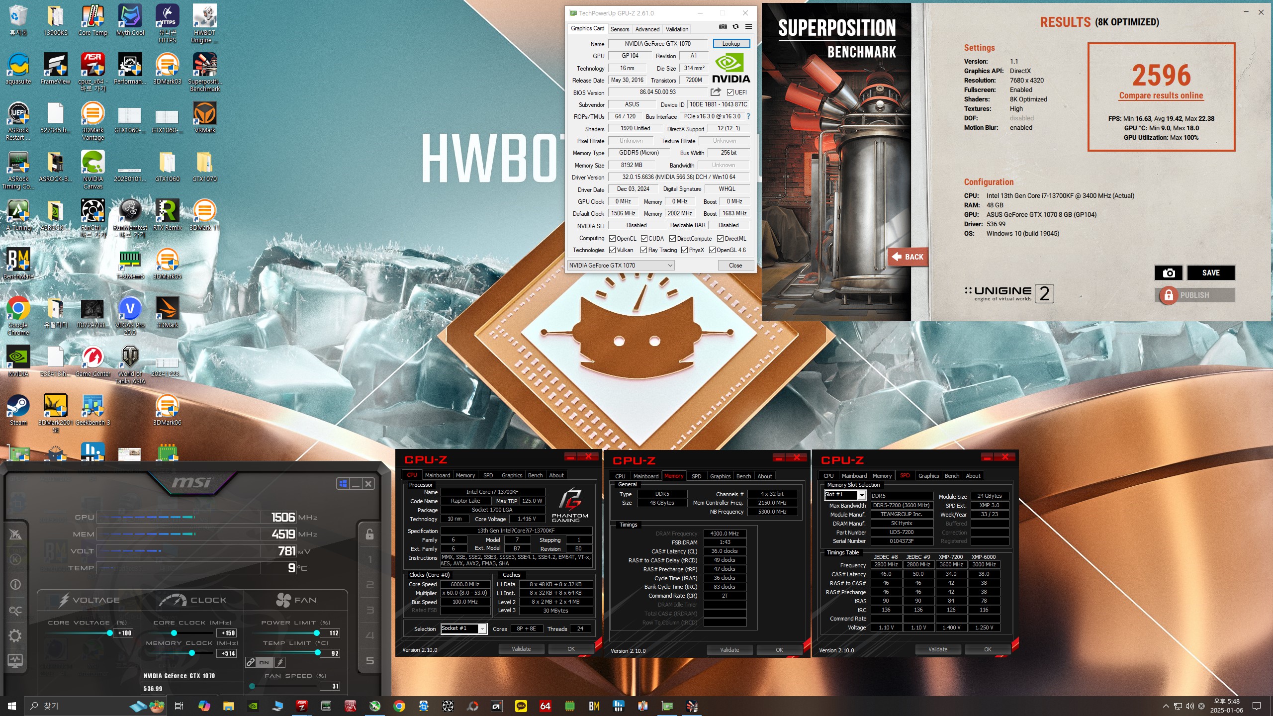Toggle the OpenCL checkbox

(x=612, y=239)
